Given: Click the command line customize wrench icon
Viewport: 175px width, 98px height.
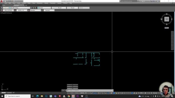Looking at the screenshot, I should coord(65,90).
